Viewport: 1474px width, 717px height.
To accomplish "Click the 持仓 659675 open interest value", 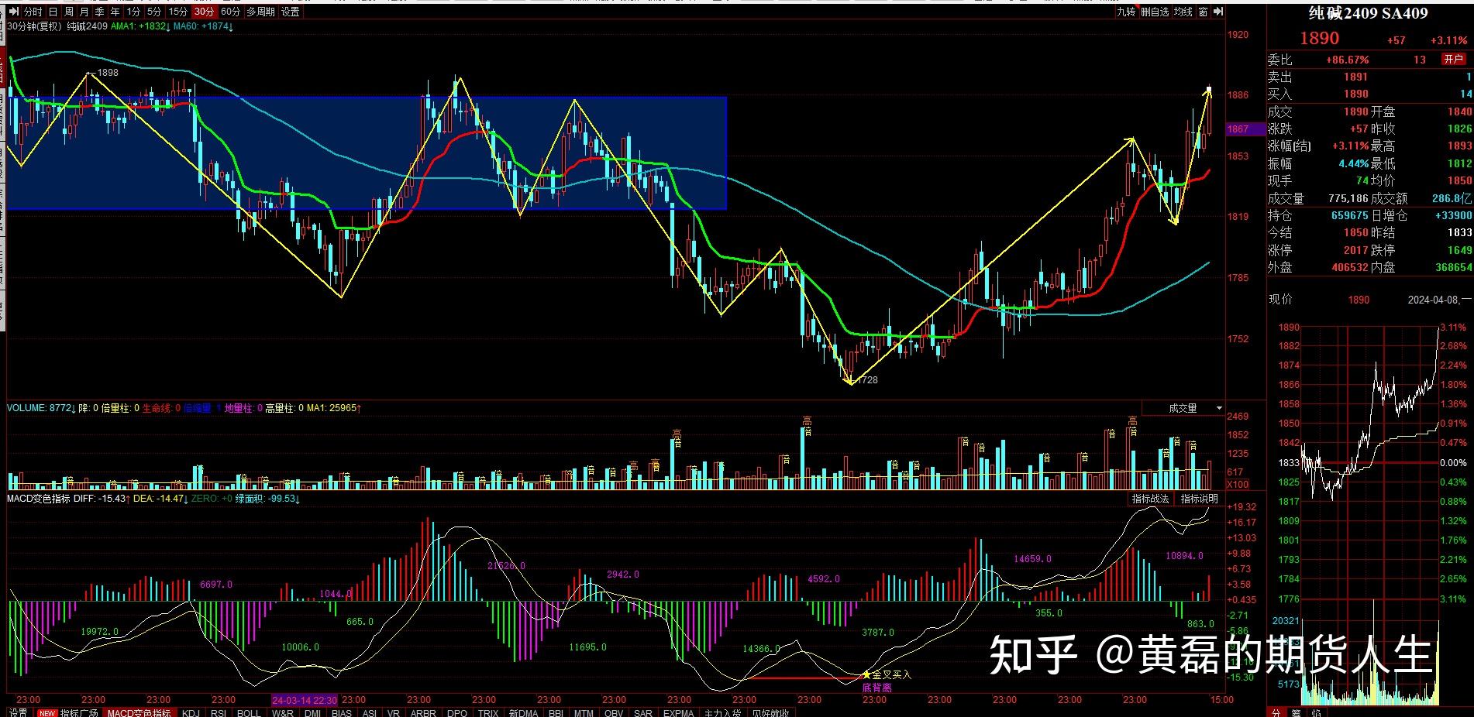I will [x=1350, y=215].
